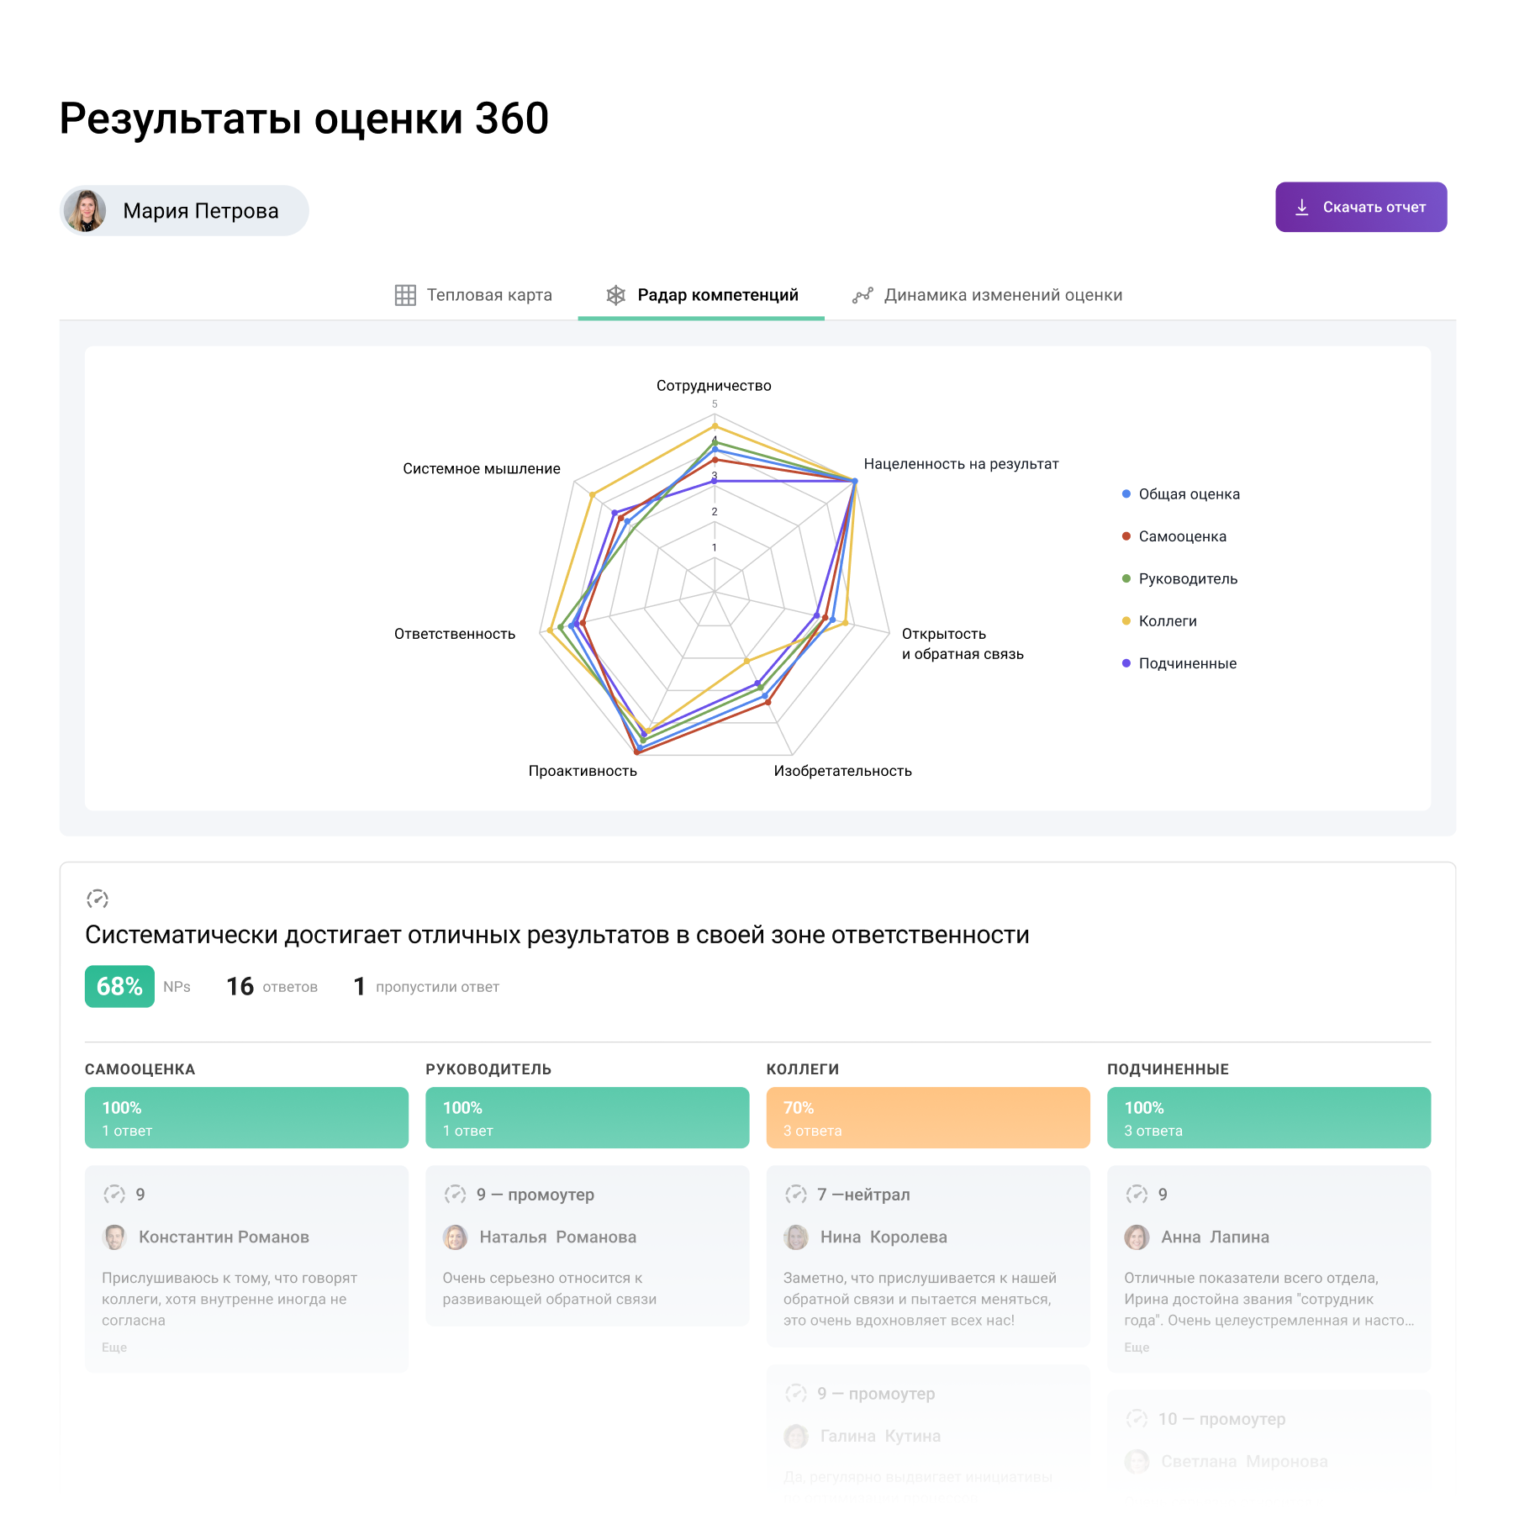Click the gauge icon beside промоутер score 9

(454, 1194)
